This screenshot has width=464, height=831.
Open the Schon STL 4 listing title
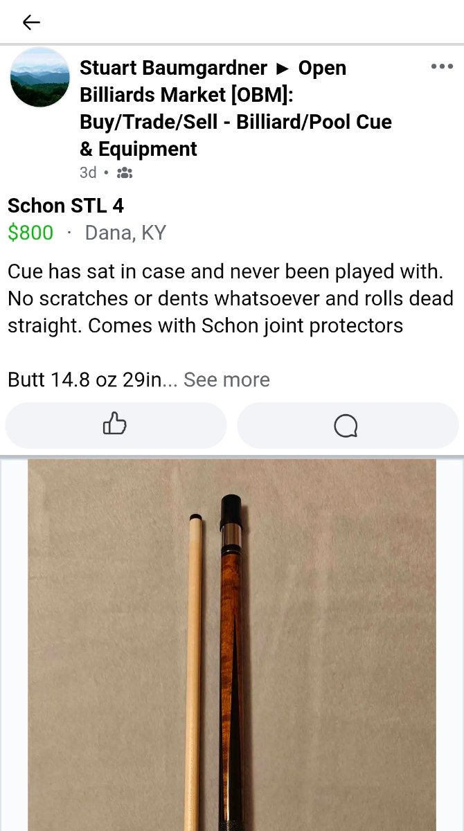pyautogui.click(x=66, y=205)
